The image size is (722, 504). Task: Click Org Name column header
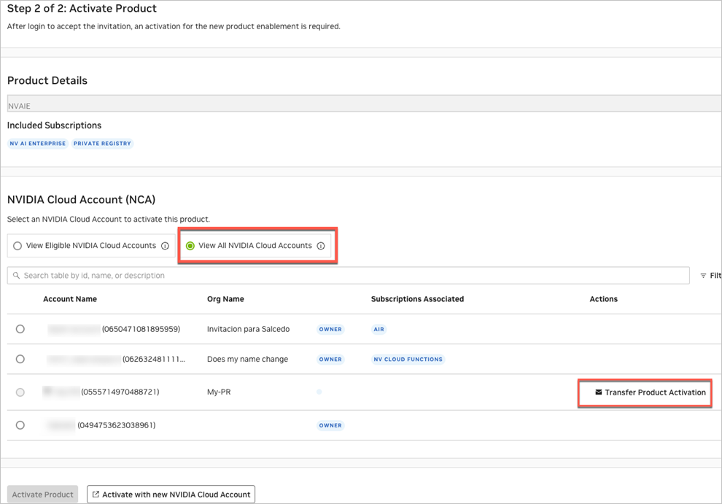tap(225, 299)
